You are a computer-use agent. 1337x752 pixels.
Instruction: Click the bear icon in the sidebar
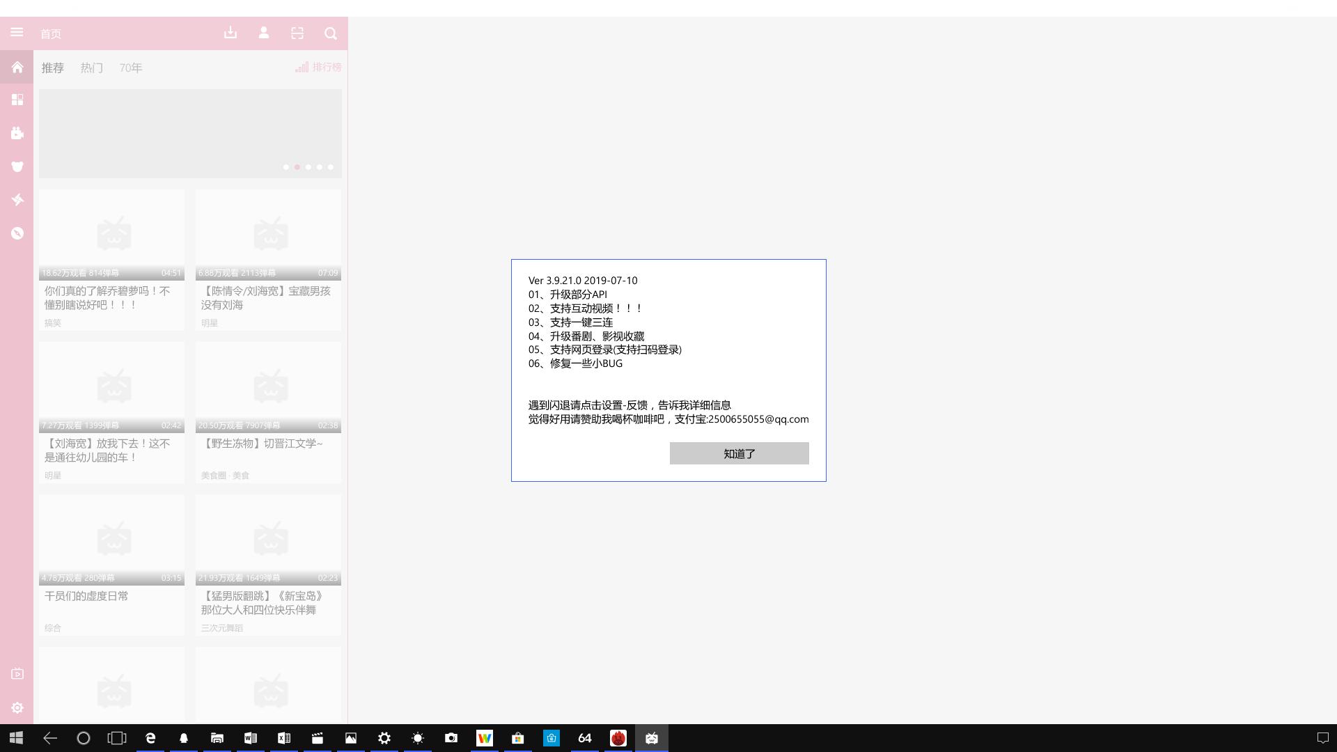pos(17,166)
